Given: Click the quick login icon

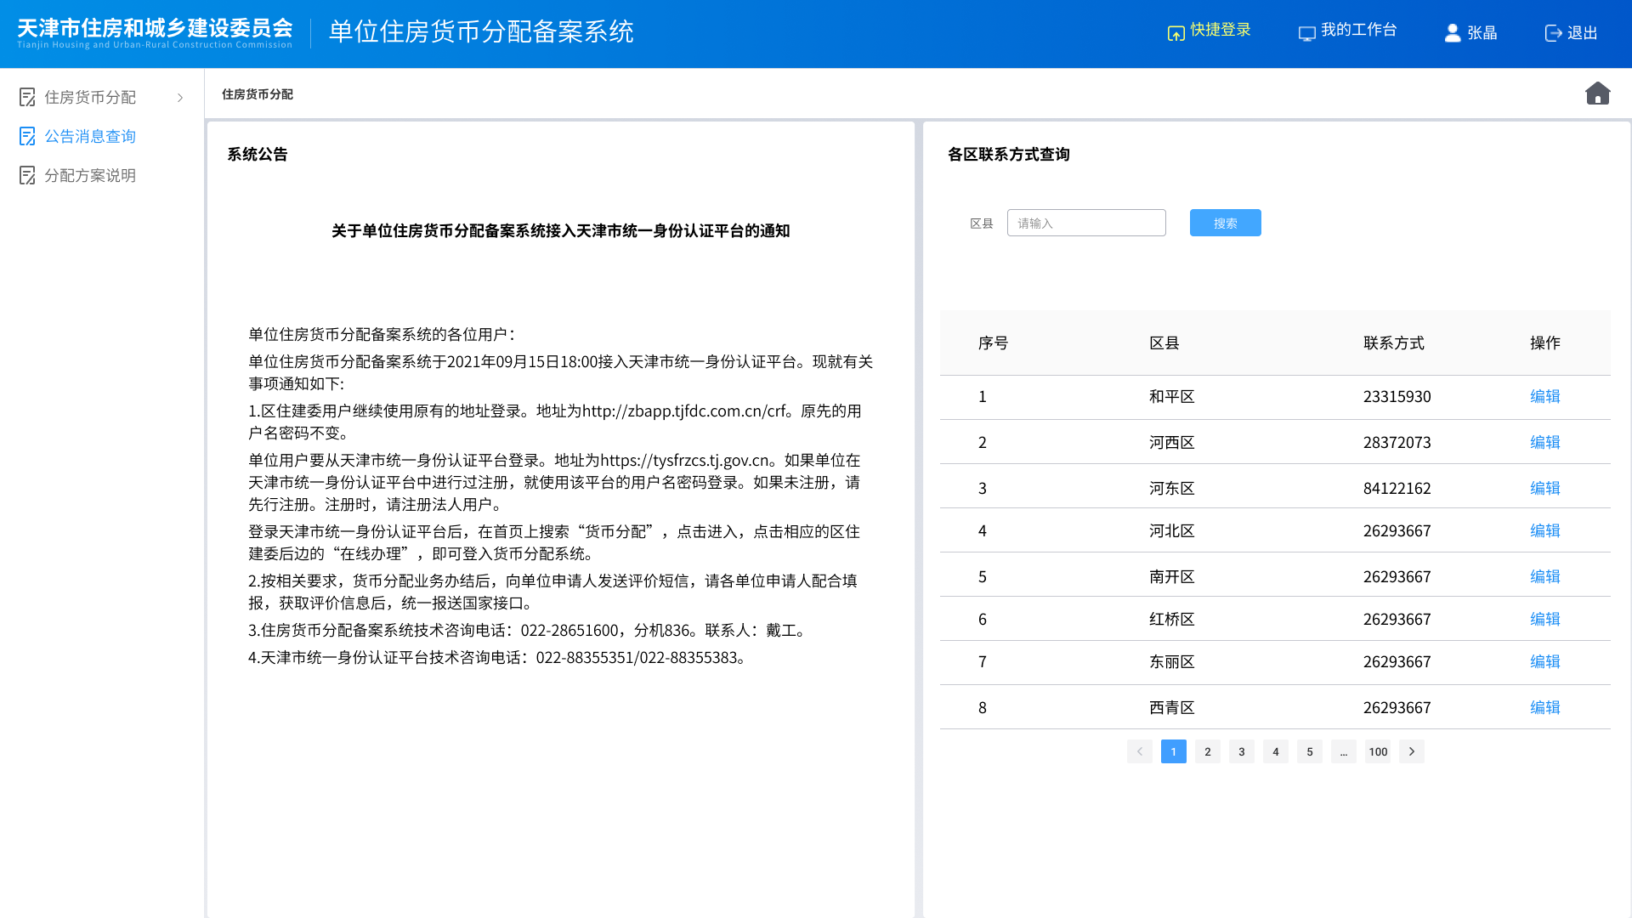Looking at the screenshot, I should (x=1176, y=32).
